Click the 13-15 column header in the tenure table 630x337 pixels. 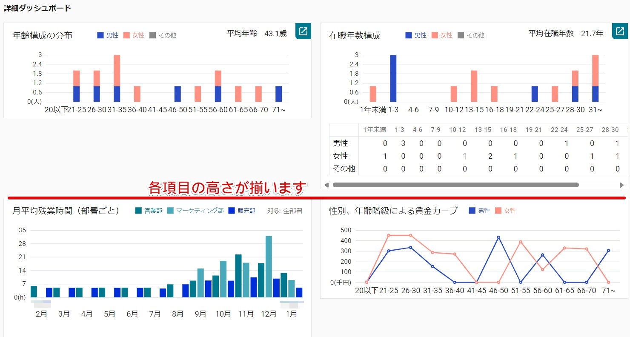tap(483, 130)
